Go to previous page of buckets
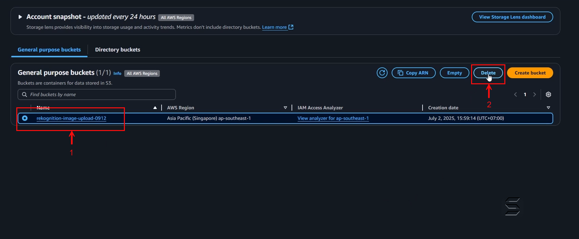This screenshot has width=579, height=239. pyautogui.click(x=515, y=94)
